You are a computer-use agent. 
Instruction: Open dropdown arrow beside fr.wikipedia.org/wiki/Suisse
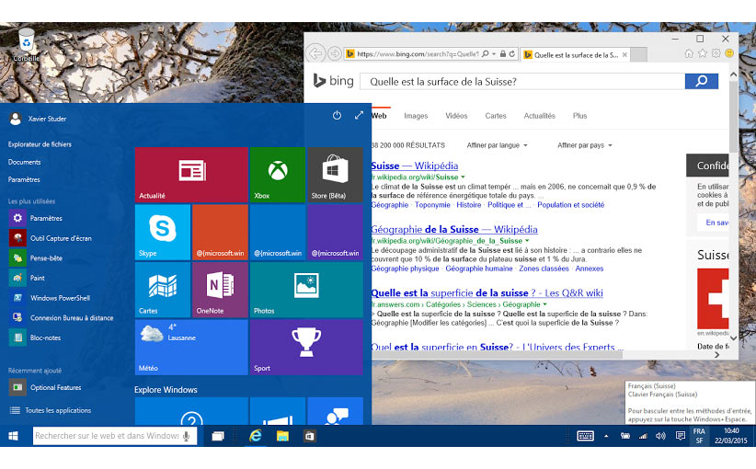[x=463, y=177]
